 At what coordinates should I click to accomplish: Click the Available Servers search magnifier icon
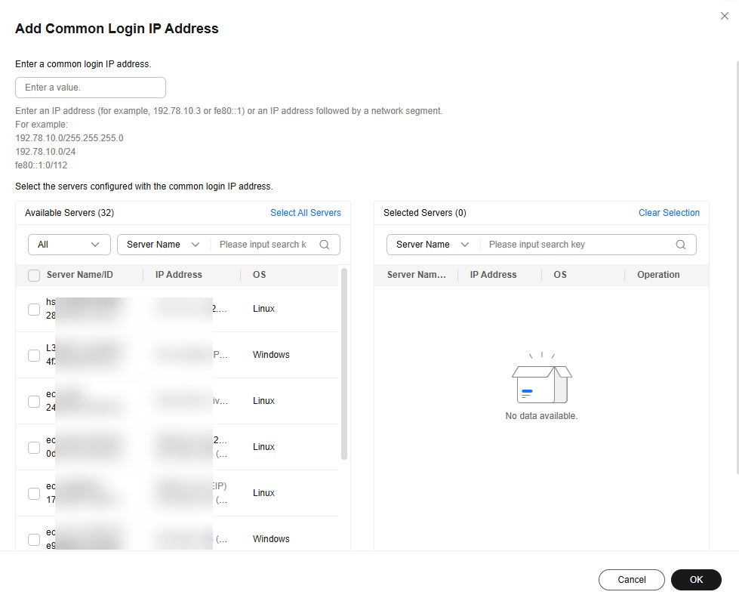[325, 245]
